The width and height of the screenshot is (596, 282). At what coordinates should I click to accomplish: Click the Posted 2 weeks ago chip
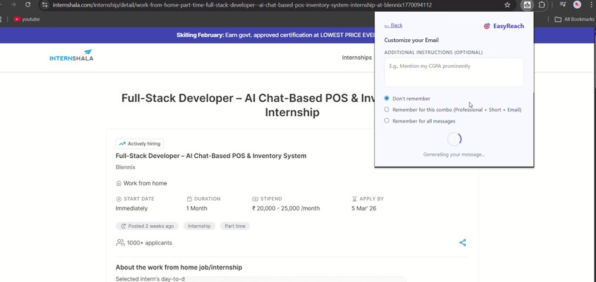[x=147, y=226]
